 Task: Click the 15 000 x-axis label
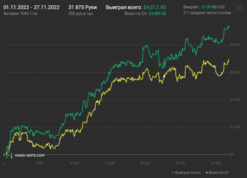coord(110,164)
